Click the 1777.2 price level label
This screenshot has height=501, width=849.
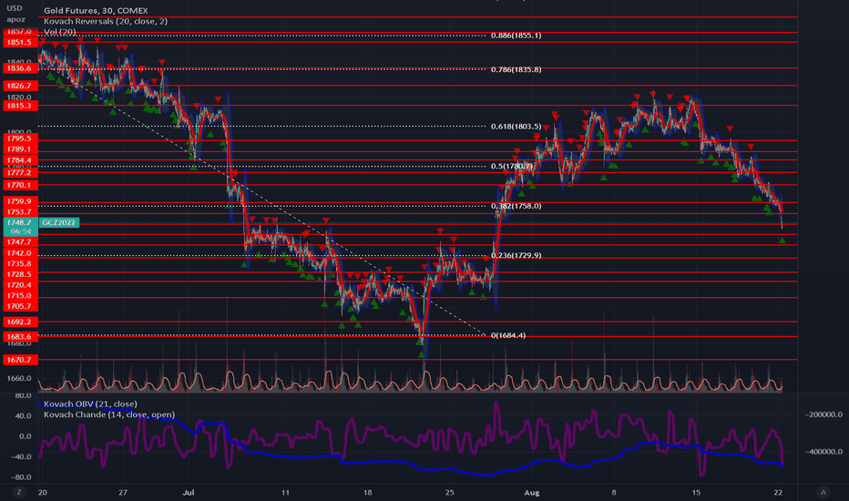coord(21,173)
